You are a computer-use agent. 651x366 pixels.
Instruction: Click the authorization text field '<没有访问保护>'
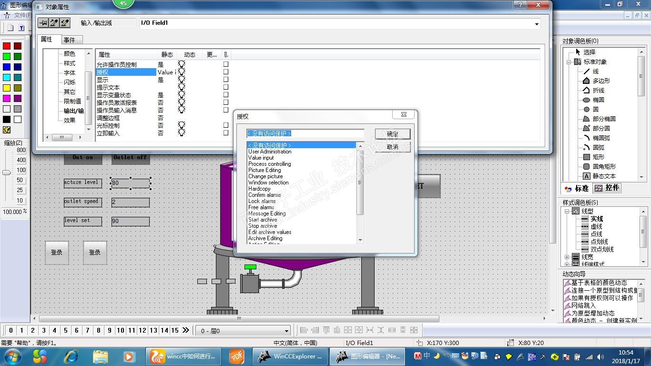coord(305,134)
